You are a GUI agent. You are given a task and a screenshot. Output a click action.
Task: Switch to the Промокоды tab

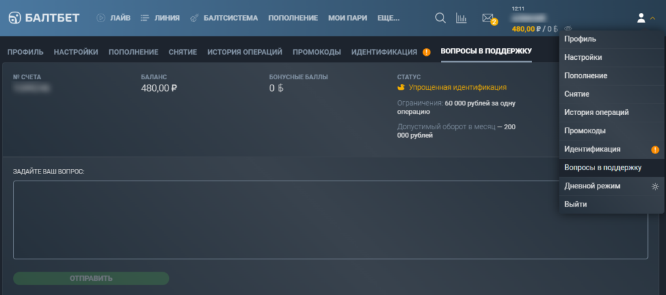click(x=317, y=52)
